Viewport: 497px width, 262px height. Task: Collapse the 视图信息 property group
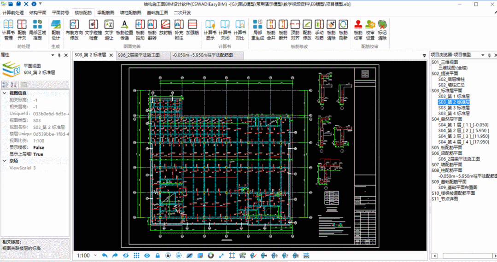[5, 93]
